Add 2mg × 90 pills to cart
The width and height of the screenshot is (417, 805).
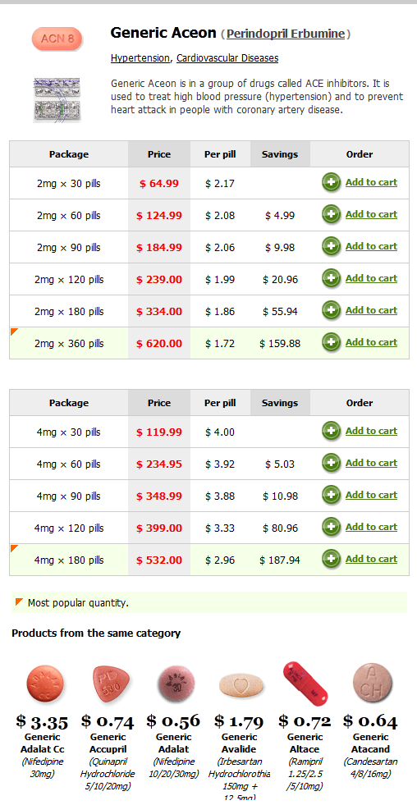pos(371,246)
